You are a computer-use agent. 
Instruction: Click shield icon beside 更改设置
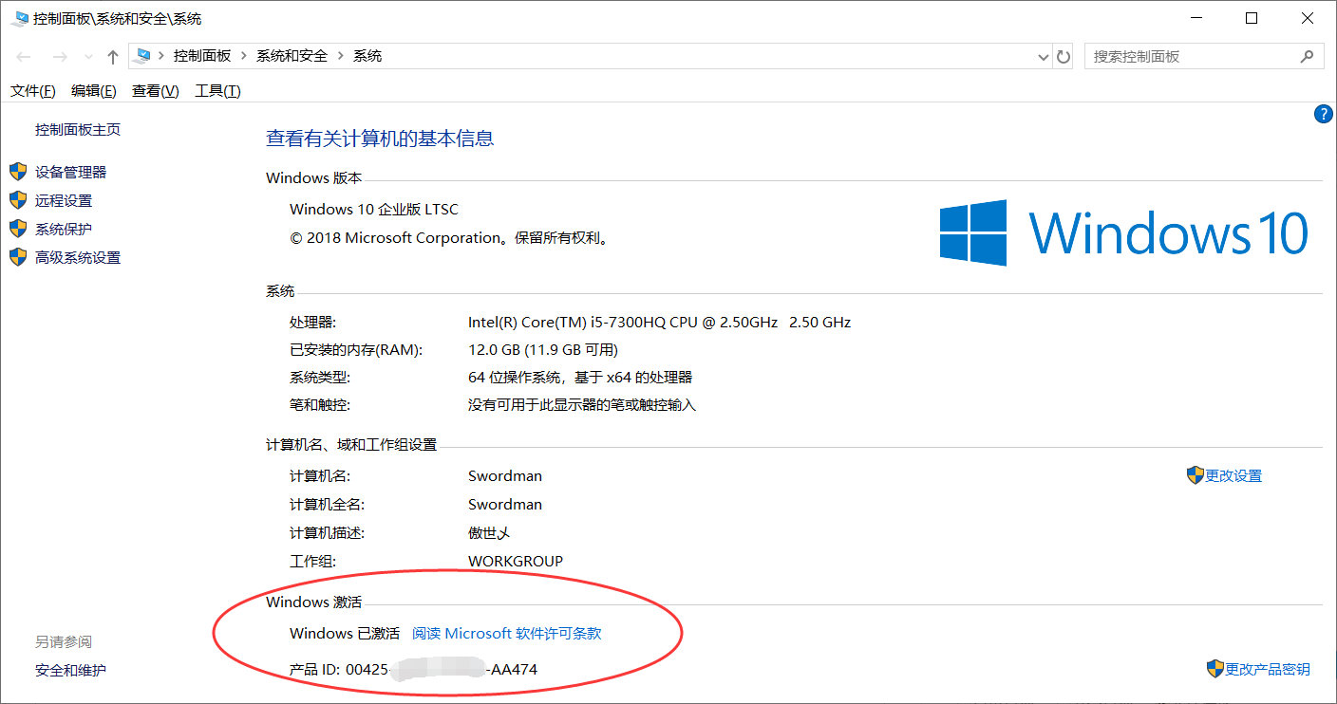click(1196, 474)
